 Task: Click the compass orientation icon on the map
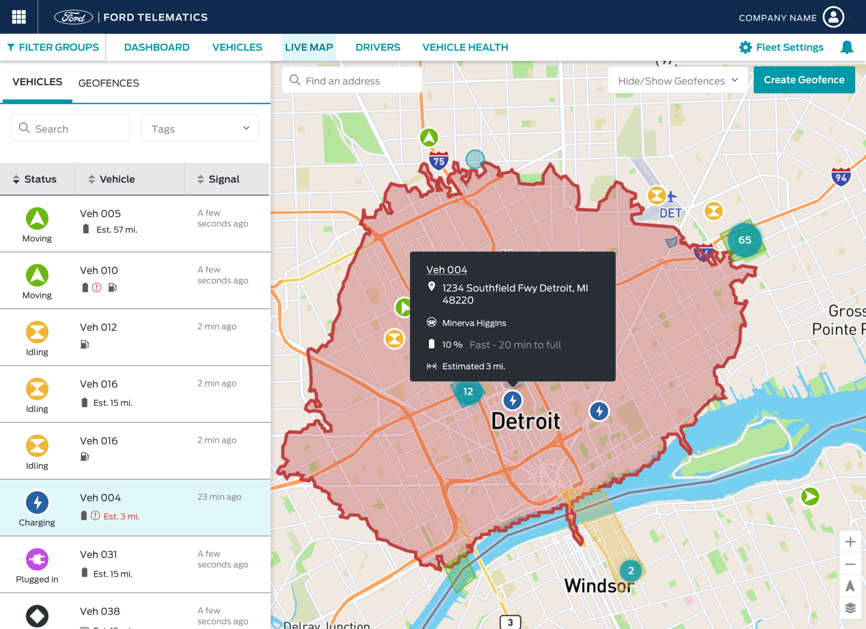(x=850, y=585)
